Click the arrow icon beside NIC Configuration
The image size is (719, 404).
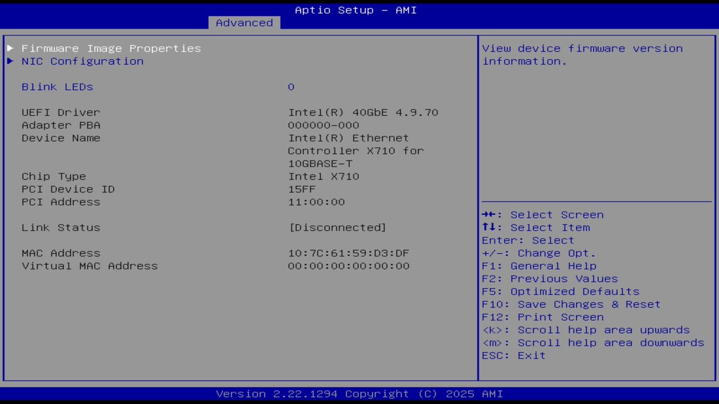[x=10, y=61]
